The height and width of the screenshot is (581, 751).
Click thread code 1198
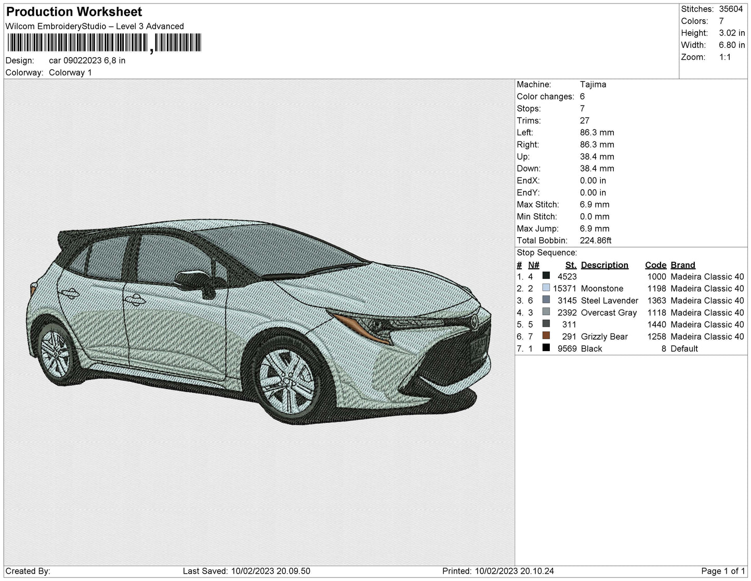[656, 289]
